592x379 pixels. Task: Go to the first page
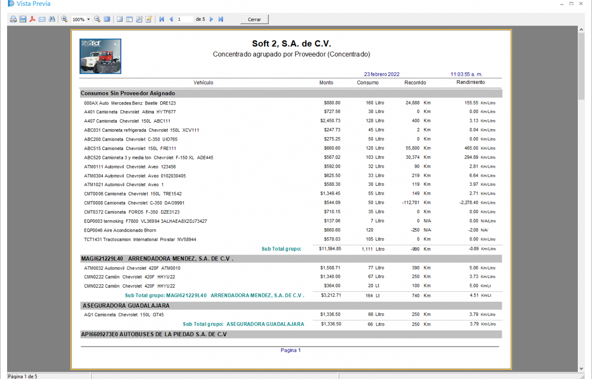pyautogui.click(x=162, y=19)
